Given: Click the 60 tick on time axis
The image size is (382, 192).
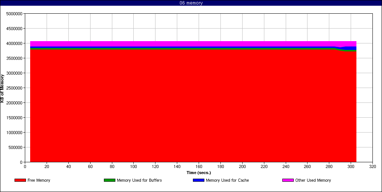Looking at the screenshot, I should (x=90, y=167).
